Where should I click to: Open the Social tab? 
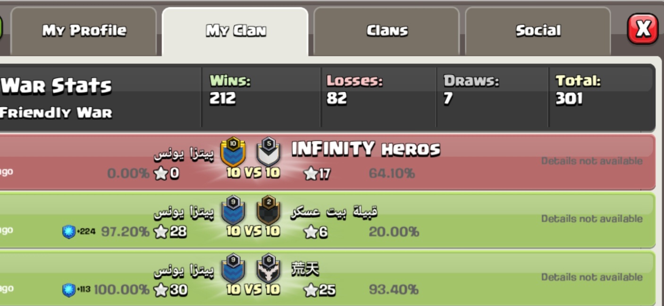click(x=538, y=31)
